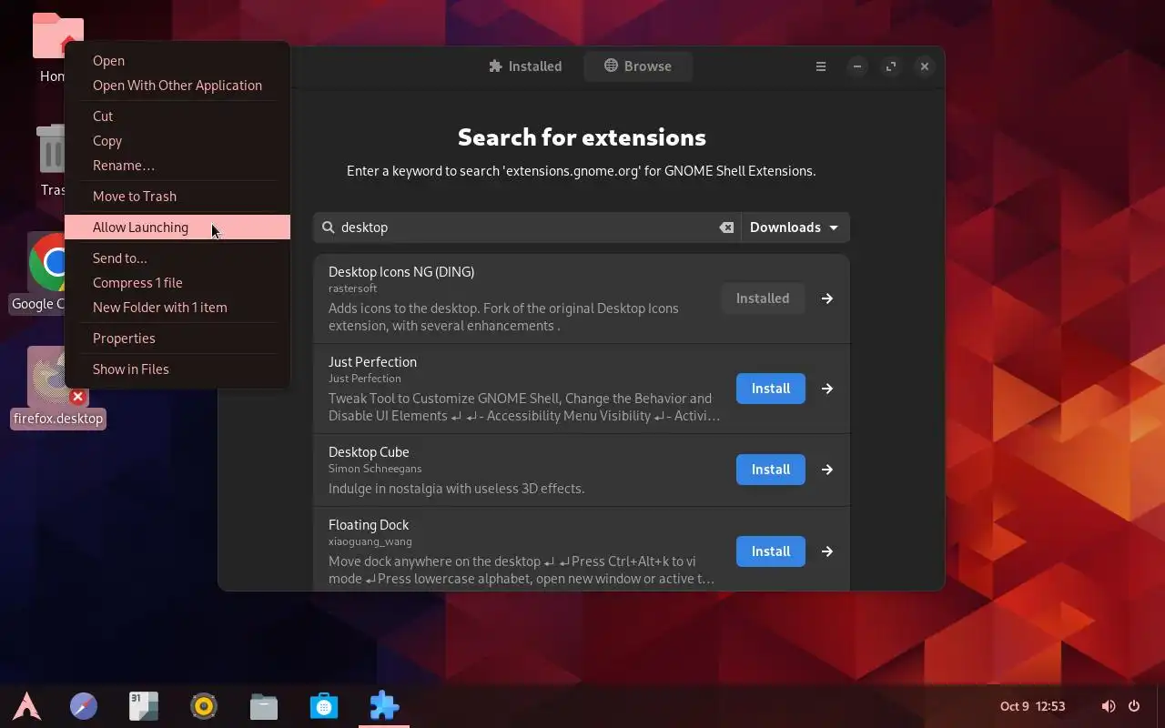Open the Software store bag icon
1165x728 pixels.
click(x=324, y=706)
